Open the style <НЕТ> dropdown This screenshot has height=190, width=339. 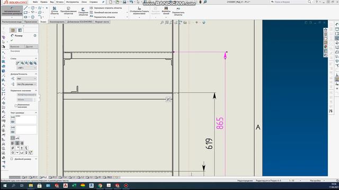pyautogui.click(x=26, y=68)
